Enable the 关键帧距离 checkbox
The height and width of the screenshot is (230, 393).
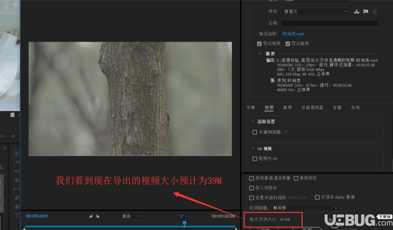pyautogui.click(x=255, y=132)
